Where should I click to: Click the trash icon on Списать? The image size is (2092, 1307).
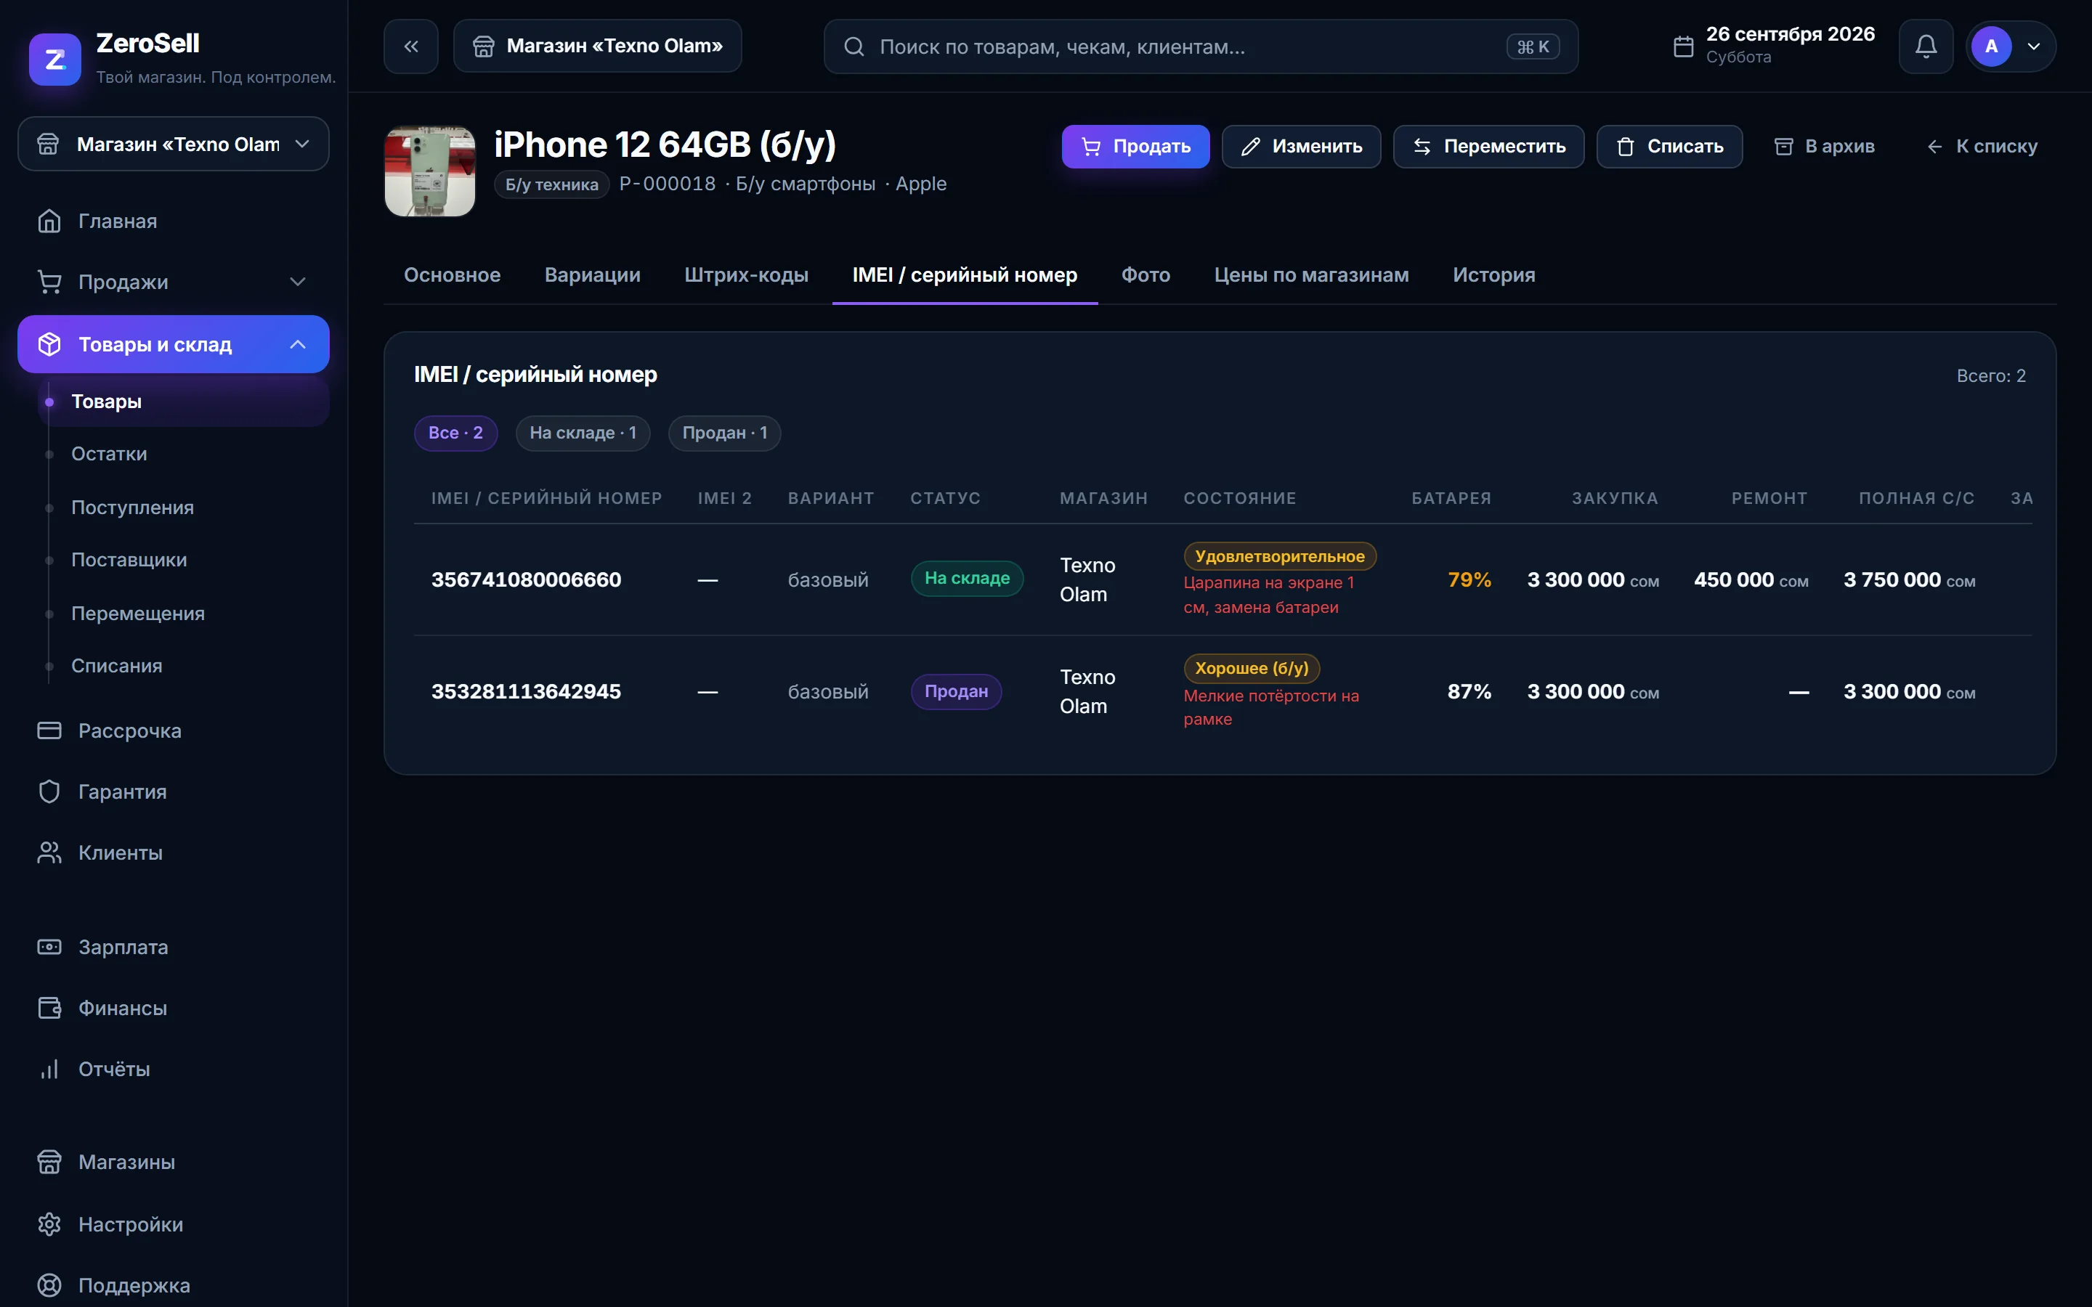[x=1625, y=147]
